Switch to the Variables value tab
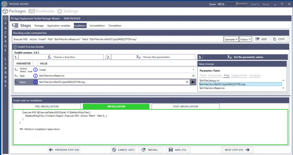The height and width of the screenshot is (155, 293). pyautogui.click(x=255, y=75)
